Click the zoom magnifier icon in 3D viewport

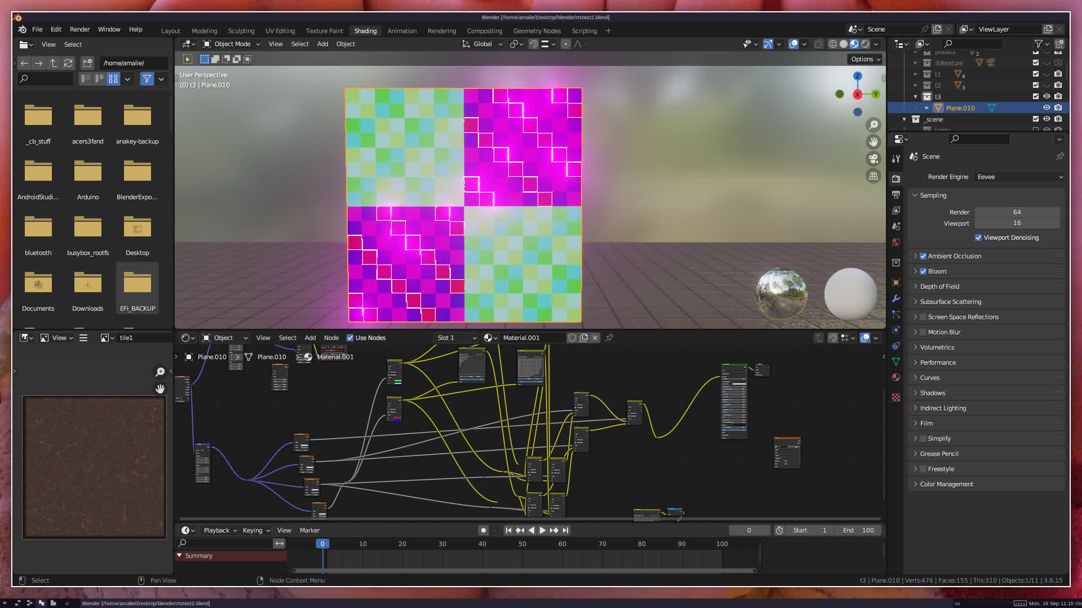point(873,125)
